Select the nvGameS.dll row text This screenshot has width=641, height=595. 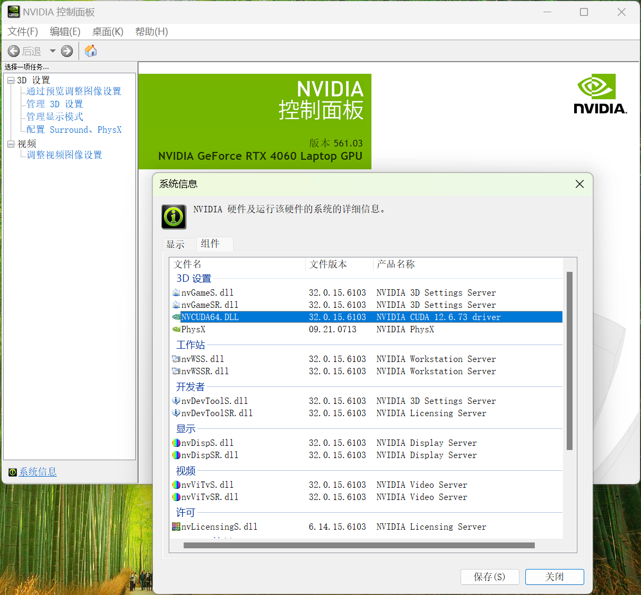(207, 292)
